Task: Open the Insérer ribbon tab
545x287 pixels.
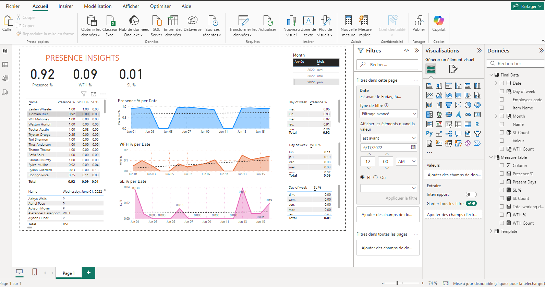Action: [66, 6]
